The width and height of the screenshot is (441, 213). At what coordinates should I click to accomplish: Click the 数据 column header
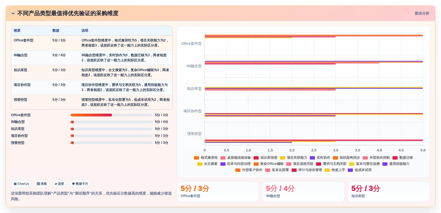(x=56, y=31)
